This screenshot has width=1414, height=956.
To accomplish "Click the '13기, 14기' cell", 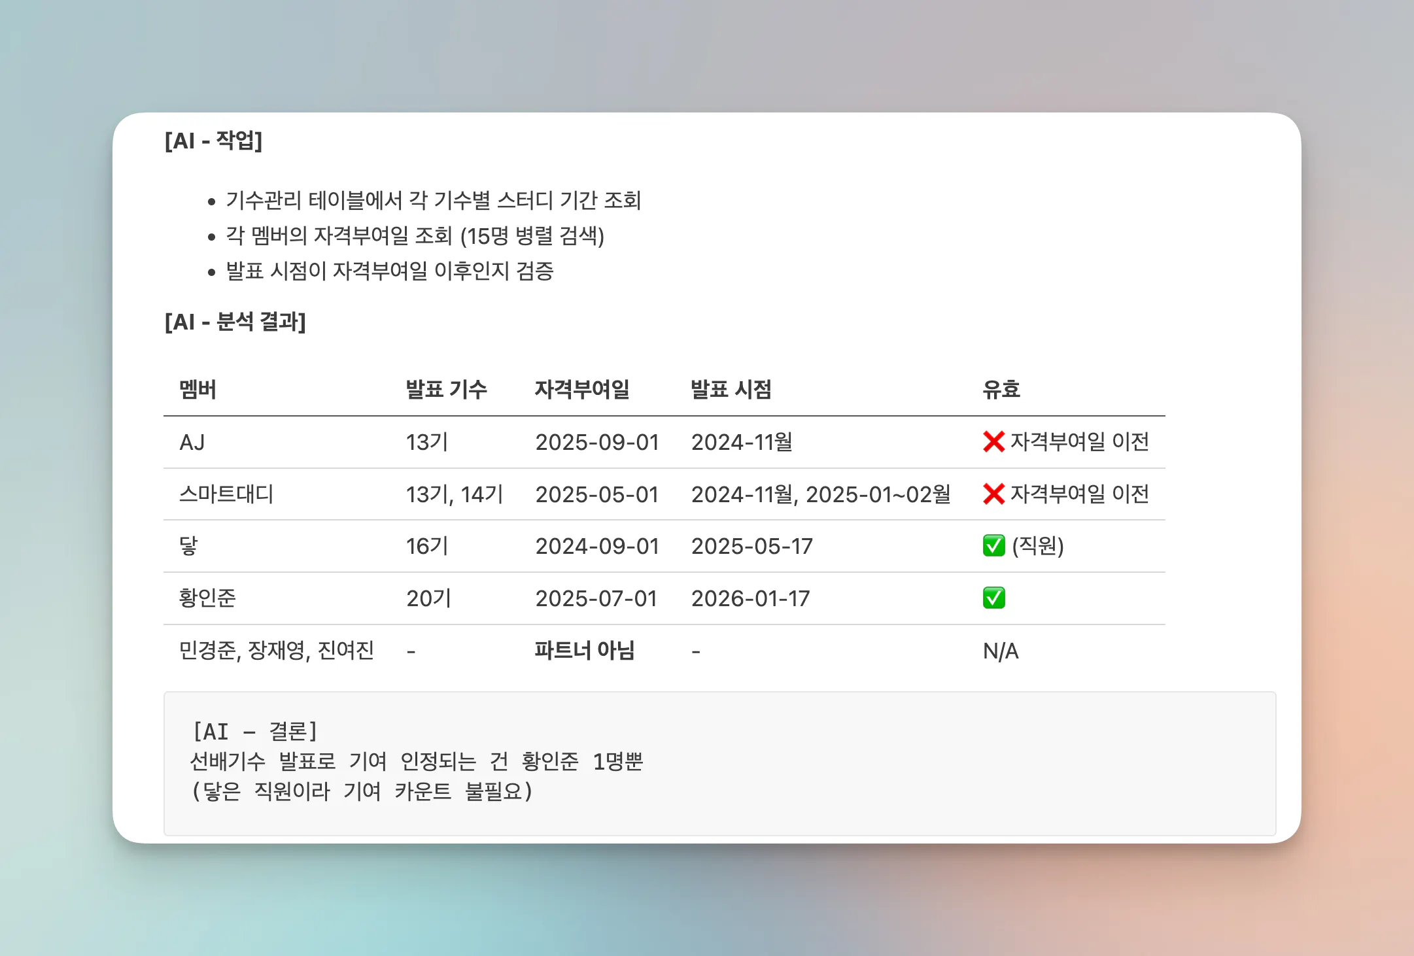I will 455,494.
